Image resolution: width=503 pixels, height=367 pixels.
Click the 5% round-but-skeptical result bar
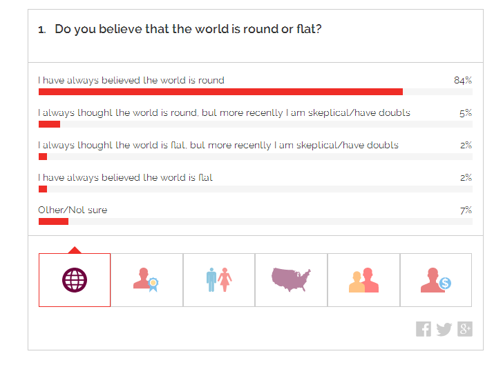point(49,124)
